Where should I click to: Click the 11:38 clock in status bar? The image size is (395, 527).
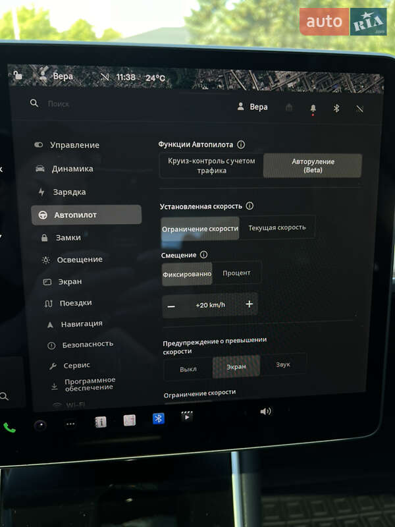[x=126, y=77]
